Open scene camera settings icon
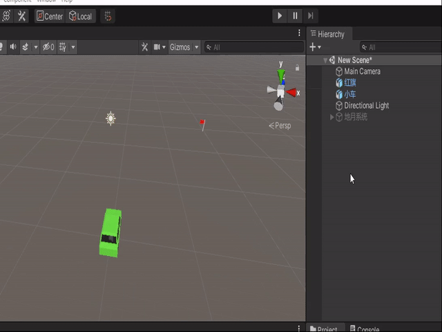 [x=157, y=47]
